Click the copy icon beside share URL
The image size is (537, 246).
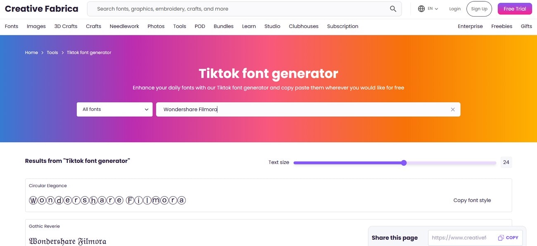(501, 238)
